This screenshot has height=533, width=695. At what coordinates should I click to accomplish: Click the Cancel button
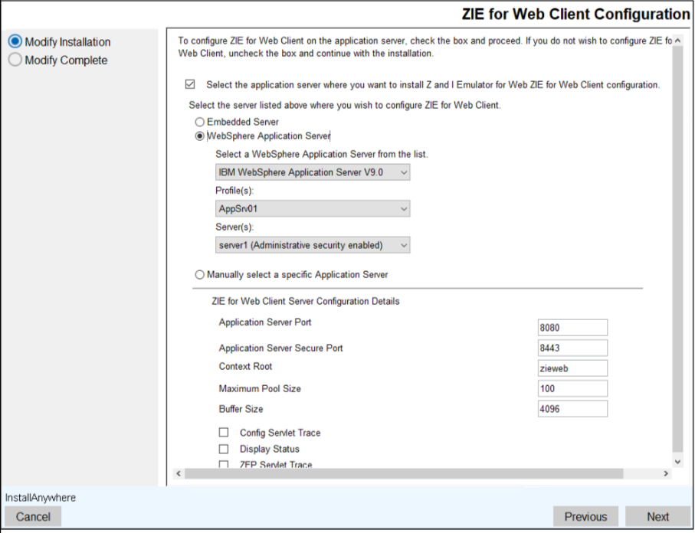33,517
